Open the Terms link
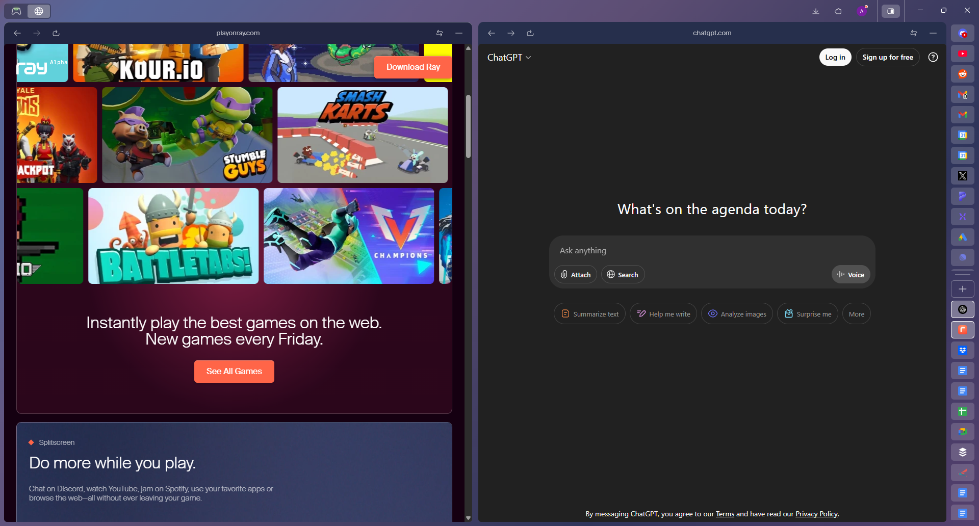Viewport: 979px width, 526px height. coord(725,514)
